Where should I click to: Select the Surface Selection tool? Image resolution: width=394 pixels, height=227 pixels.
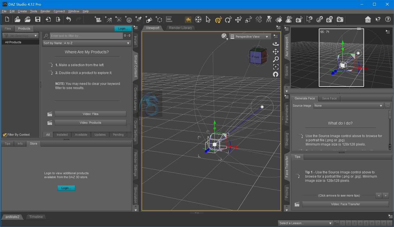coord(279,19)
